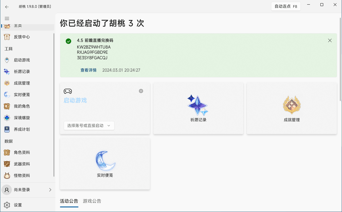Expand the 尚未登录 account chevron

tap(50, 190)
